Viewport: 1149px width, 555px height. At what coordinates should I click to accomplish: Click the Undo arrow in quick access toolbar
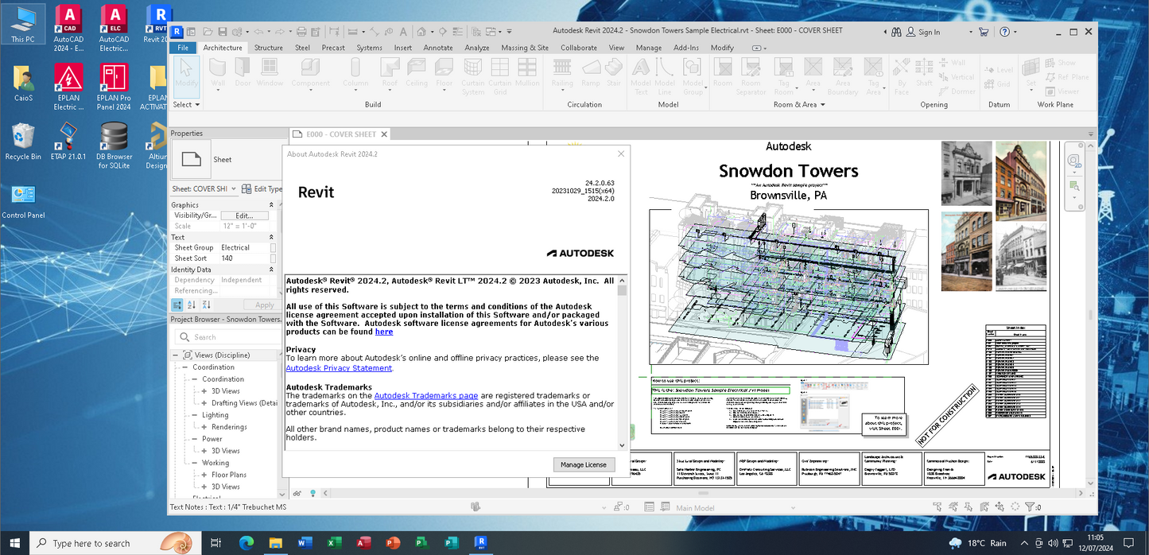point(259,32)
